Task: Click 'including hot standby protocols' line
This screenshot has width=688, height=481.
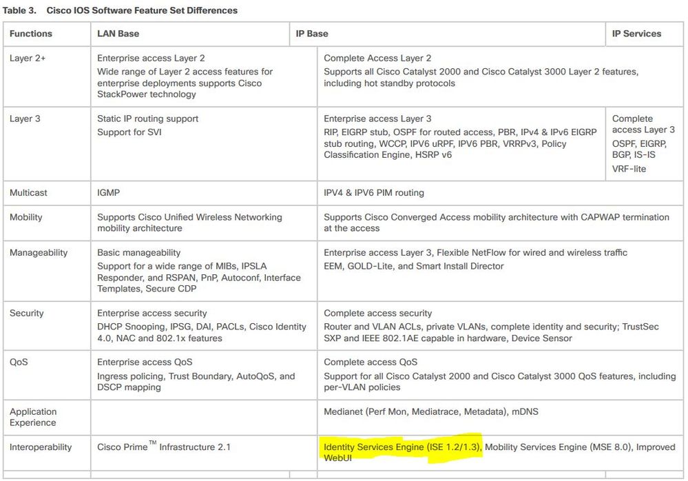Action: click(389, 83)
